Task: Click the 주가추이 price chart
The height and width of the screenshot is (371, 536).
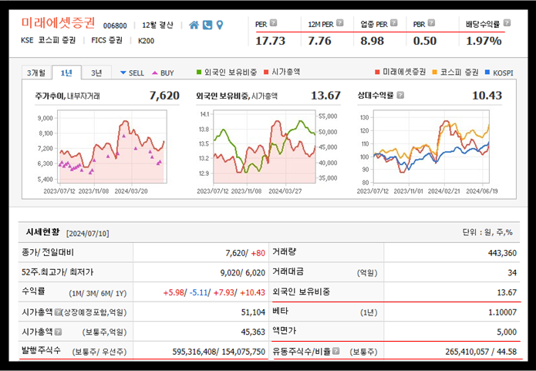Action: [x=112, y=147]
